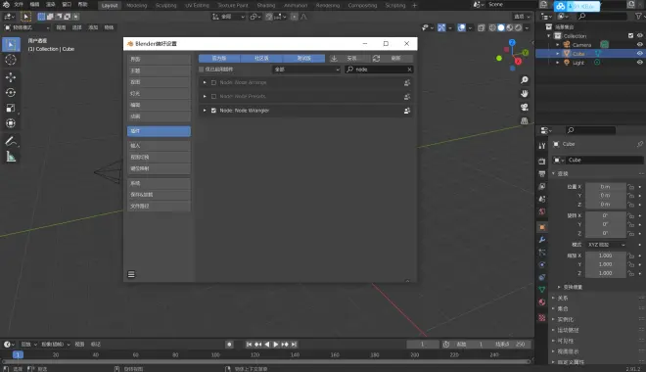Viewport: 646px width, 372px height.
Task: Click the viewport zoom magnifier icon
Action: point(524,80)
